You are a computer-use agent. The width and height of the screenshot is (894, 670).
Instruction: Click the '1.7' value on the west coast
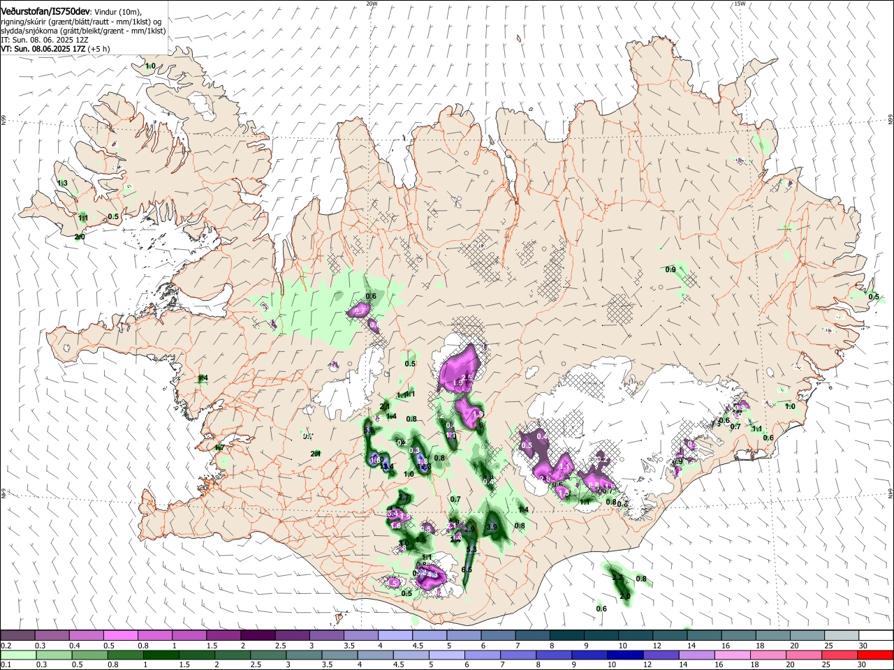tap(219, 448)
